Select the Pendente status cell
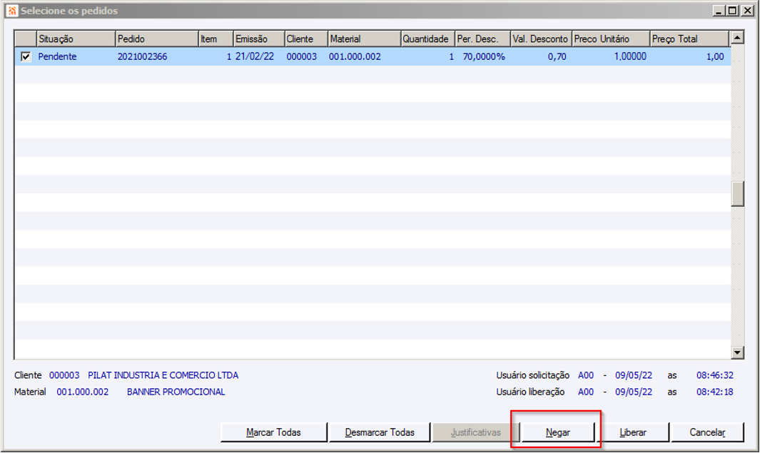Viewport: 760px width, 453px height. coord(57,56)
